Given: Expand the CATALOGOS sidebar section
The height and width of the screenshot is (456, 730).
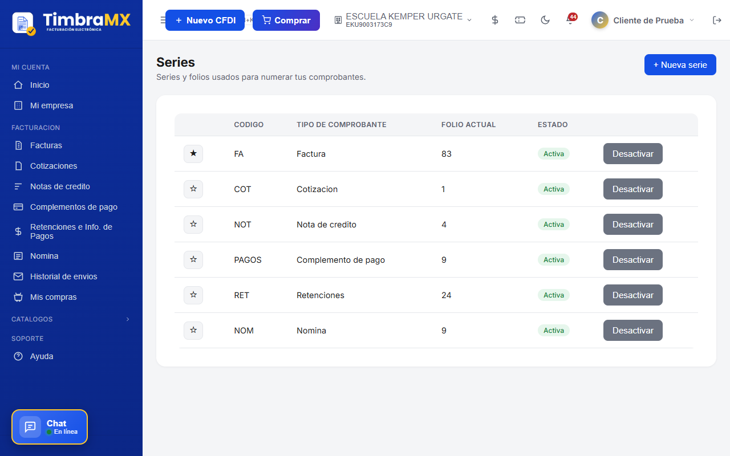Looking at the screenshot, I should tap(71, 319).
